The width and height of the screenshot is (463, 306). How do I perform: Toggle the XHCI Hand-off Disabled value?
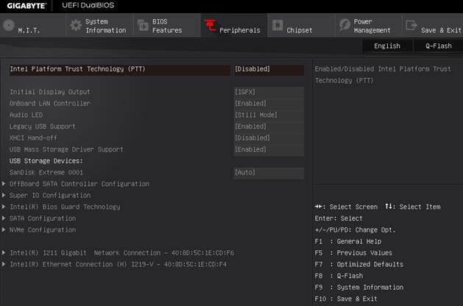click(268, 138)
